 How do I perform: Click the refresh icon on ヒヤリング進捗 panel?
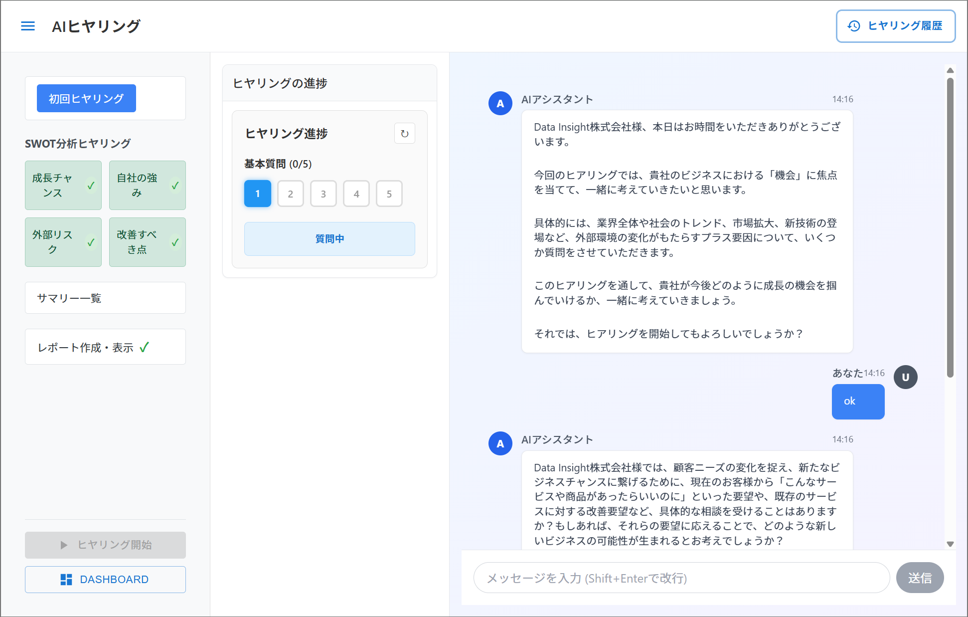tap(404, 133)
